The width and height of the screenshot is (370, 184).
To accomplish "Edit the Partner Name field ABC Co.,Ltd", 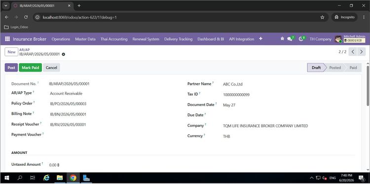I will click(289, 84).
